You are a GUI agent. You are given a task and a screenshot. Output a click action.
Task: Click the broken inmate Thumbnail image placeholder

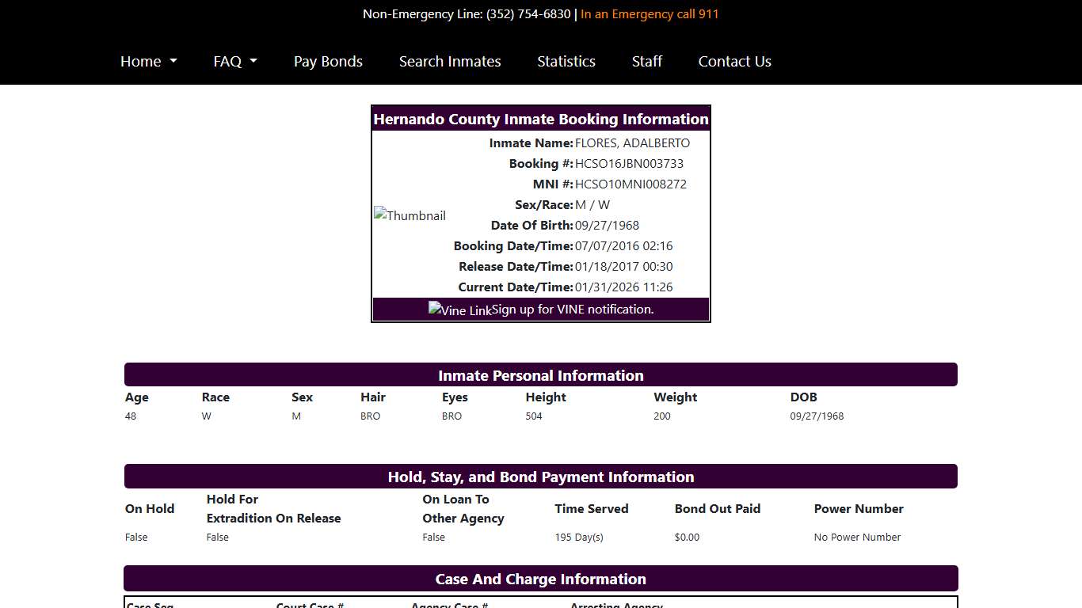[410, 215]
